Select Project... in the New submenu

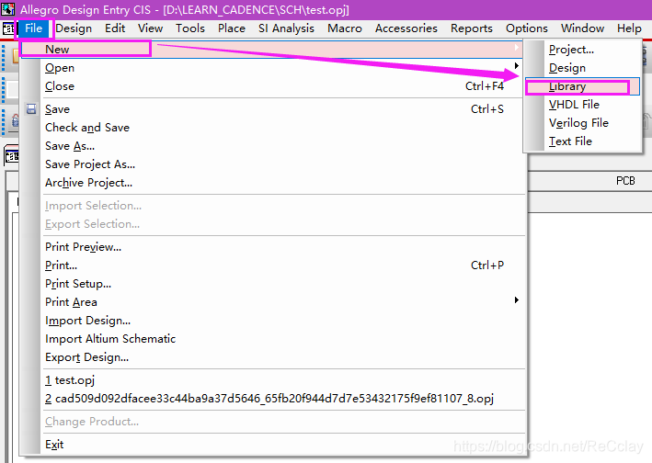tap(571, 50)
